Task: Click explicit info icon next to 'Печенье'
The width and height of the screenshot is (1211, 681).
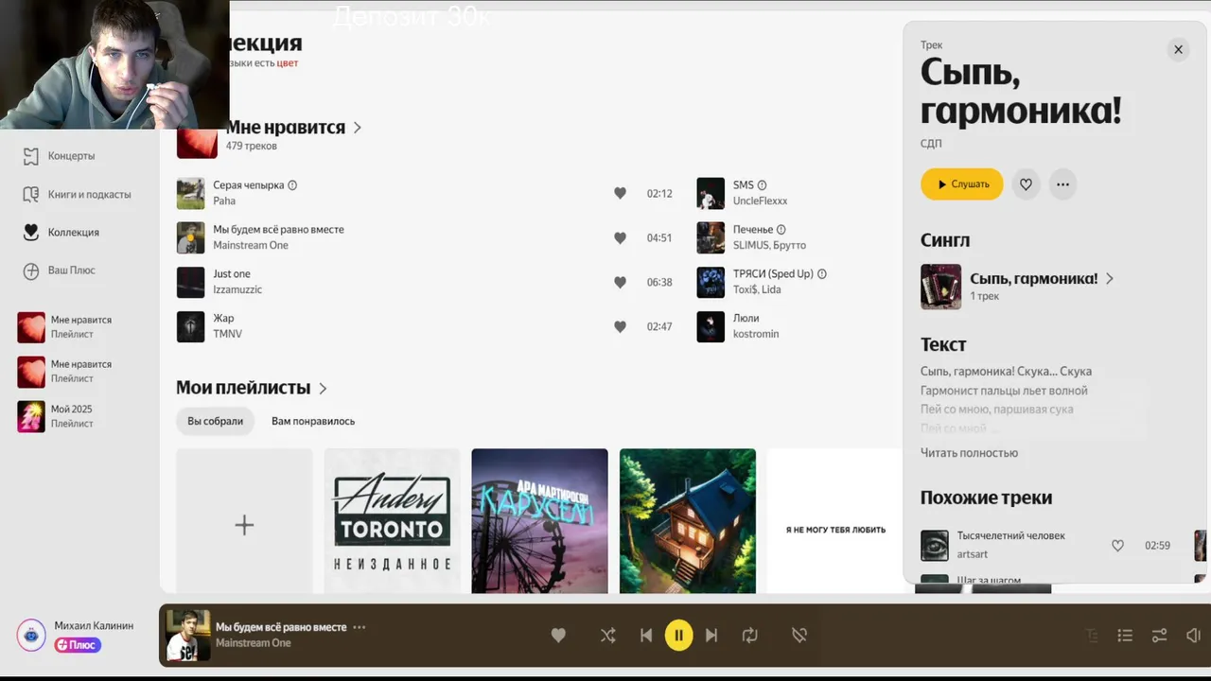Action: tap(781, 230)
